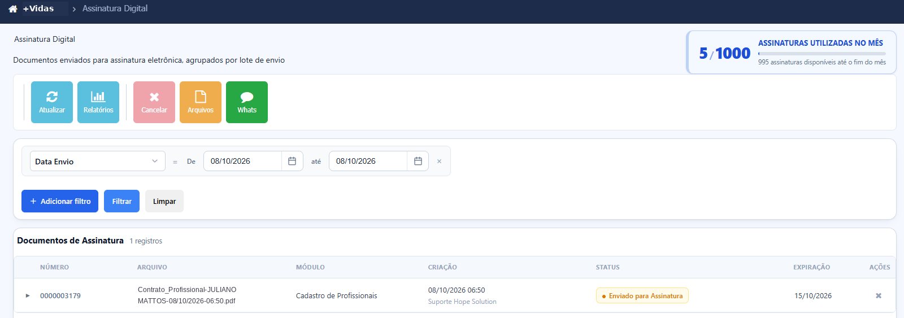Expand row 0000003179 details
Viewport: 904px width, 318px height.
tap(28, 295)
